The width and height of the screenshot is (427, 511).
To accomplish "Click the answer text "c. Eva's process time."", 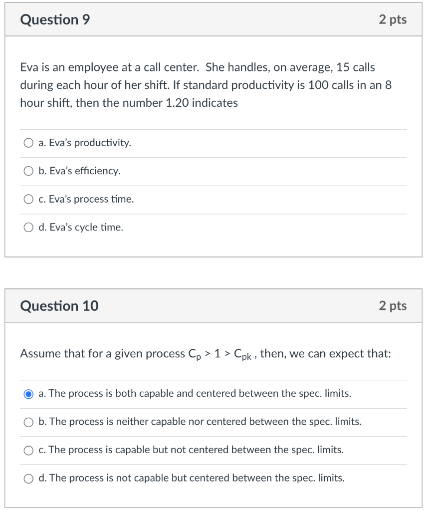I will [x=86, y=200].
